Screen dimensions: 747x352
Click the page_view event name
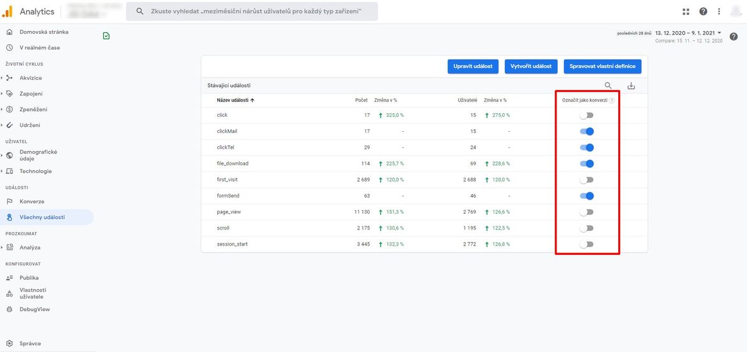pos(228,212)
